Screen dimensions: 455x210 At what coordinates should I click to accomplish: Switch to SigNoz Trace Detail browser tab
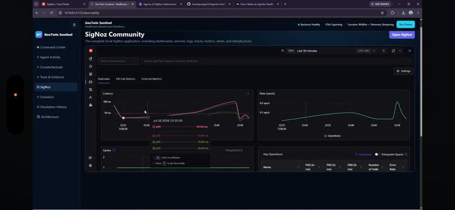click(63, 4)
